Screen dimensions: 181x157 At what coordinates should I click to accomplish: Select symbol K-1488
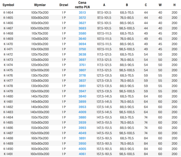point(8,138)
